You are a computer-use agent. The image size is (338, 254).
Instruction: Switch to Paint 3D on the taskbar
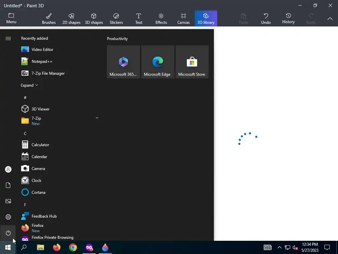tap(105, 247)
